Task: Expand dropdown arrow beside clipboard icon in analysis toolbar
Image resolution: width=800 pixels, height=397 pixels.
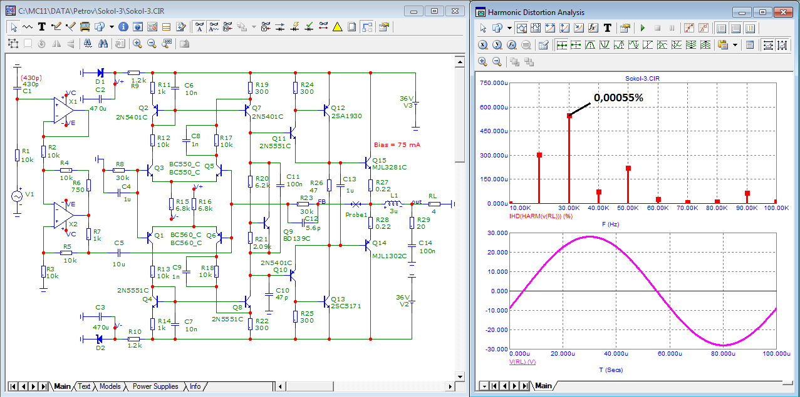Action: pyautogui.click(x=735, y=45)
